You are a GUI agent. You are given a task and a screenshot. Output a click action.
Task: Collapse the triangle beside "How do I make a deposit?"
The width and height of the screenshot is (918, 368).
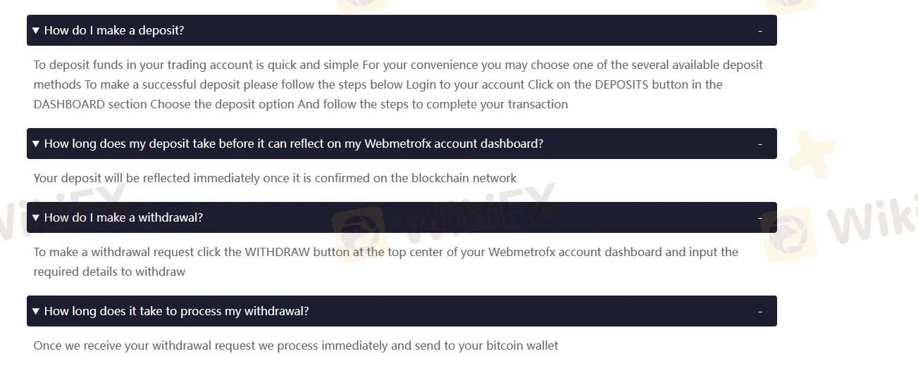pyautogui.click(x=36, y=31)
